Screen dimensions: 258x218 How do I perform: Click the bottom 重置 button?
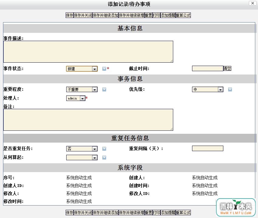point(148,213)
